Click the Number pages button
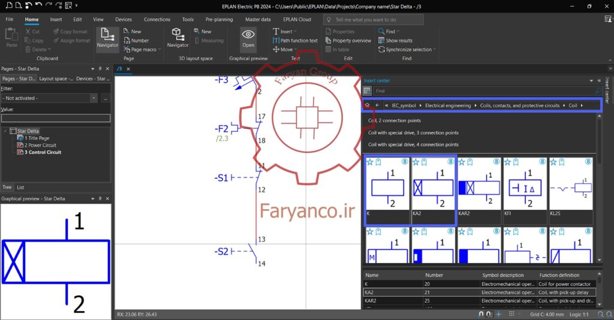Image resolution: width=614 pixels, height=320 pixels. [136, 40]
